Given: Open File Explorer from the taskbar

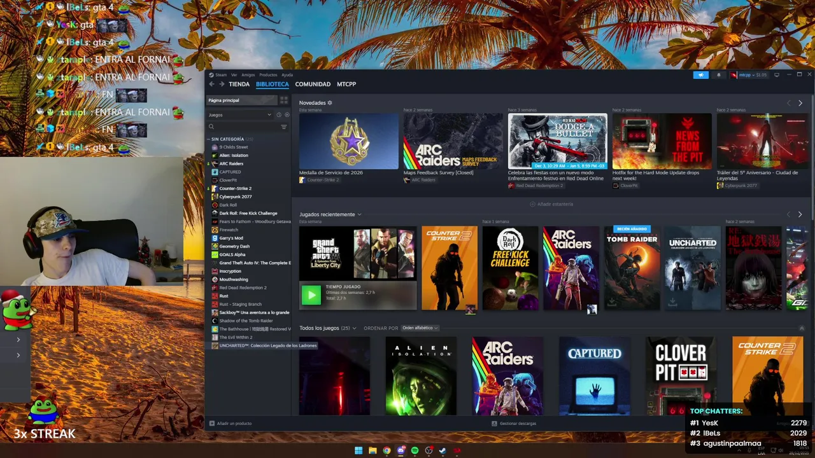Looking at the screenshot, I should click(372, 450).
